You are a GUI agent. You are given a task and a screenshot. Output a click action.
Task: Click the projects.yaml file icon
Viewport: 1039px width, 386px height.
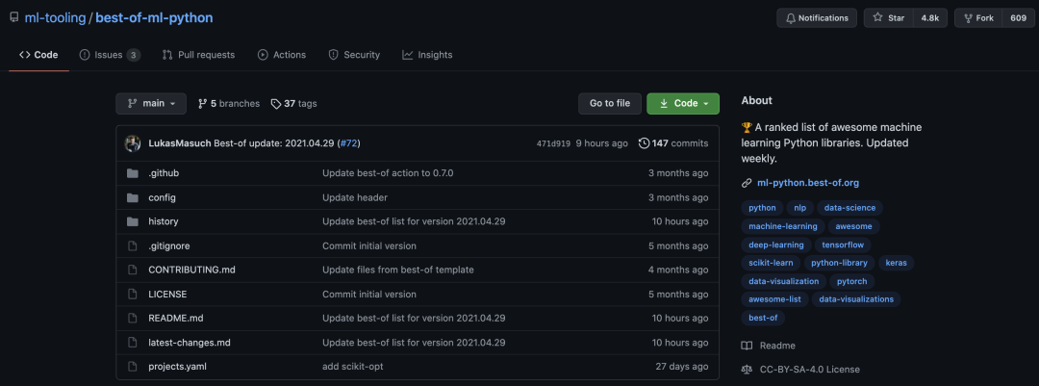pos(133,366)
